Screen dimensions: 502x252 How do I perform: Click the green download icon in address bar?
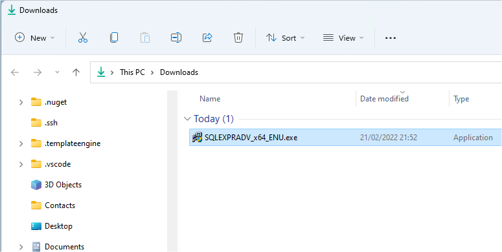[x=101, y=72]
